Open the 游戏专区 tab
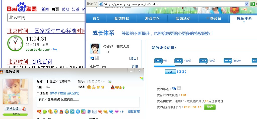Viewport: 257px width, 119px height. point(152,19)
